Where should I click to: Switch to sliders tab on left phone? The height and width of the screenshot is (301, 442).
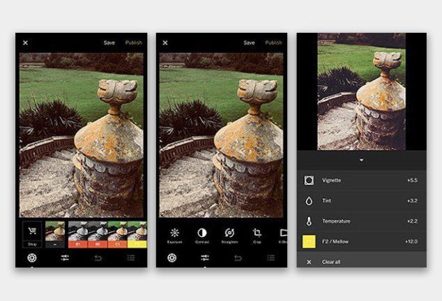click(65, 258)
